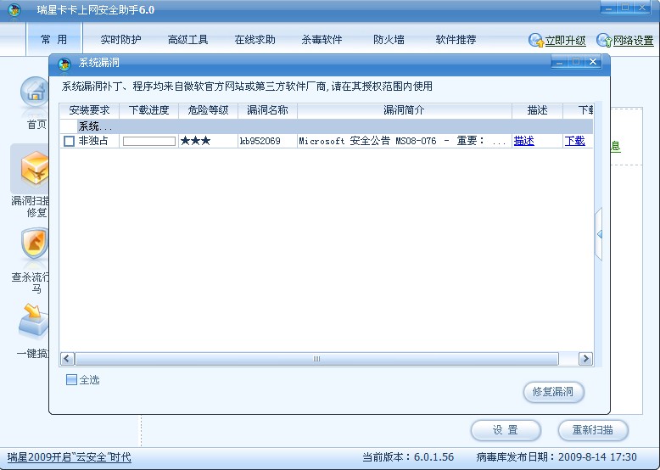The height and width of the screenshot is (470, 660).
Task: Click the 重新扫描 button
Action: pyautogui.click(x=593, y=430)
